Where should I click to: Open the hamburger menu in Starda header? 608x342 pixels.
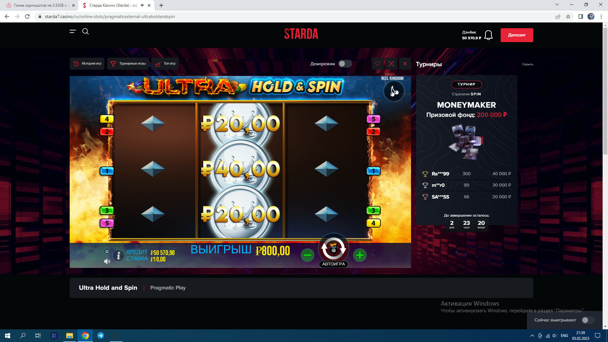pyautogui.click(x=73, y=31)
